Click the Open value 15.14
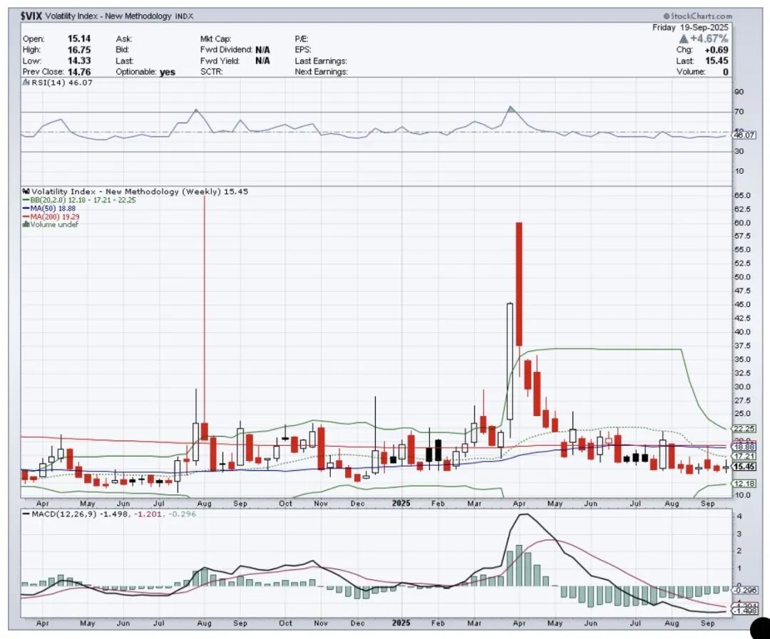 pos(79,38)
